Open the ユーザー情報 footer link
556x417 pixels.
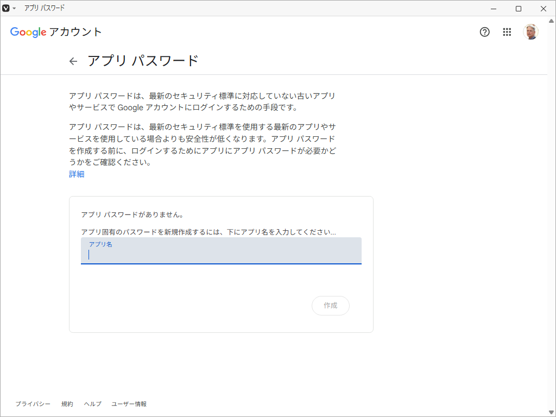click(129, 404)
